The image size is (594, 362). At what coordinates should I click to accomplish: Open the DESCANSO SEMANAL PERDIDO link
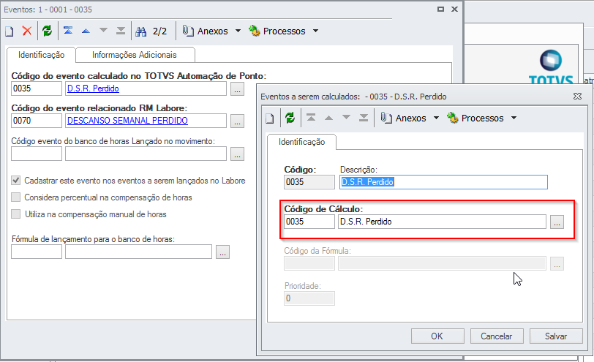(x=128, y=121)
